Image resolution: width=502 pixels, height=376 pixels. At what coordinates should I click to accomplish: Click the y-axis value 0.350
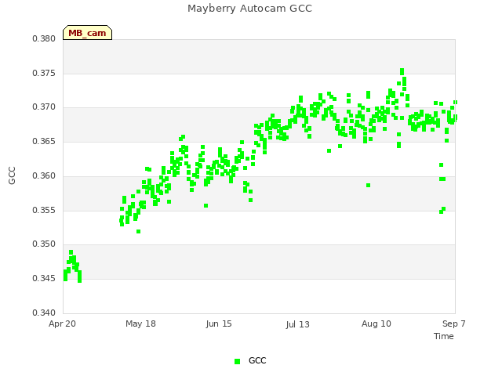coord(44,244)
